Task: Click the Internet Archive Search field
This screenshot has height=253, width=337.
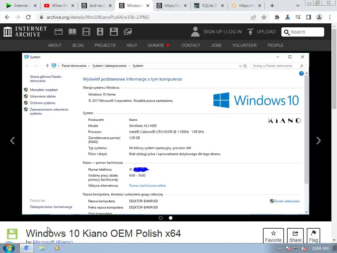Action: (x=303, y=32)
